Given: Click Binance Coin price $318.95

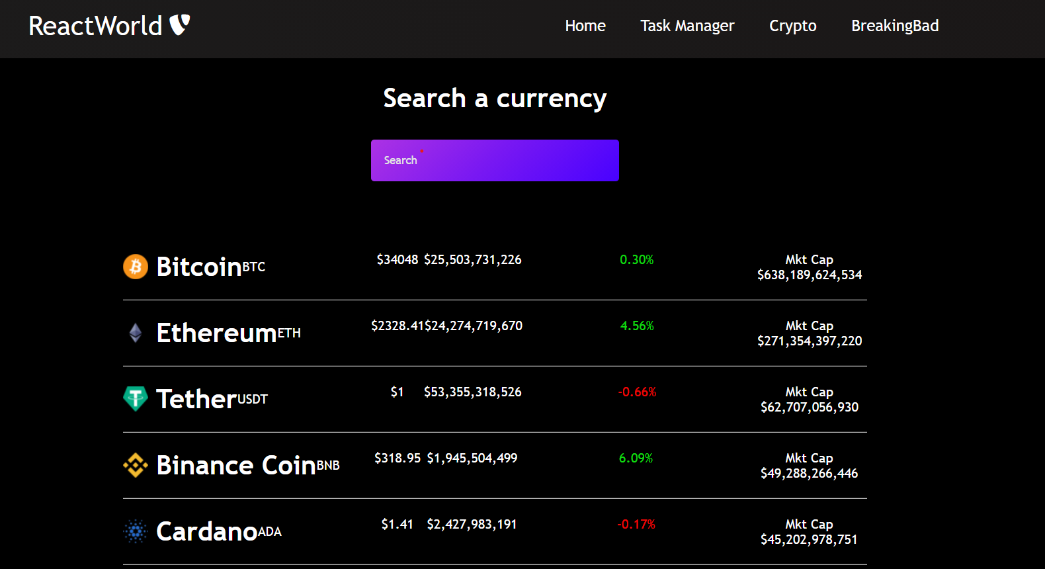Looking at the screenshot, I should (397, 458).
